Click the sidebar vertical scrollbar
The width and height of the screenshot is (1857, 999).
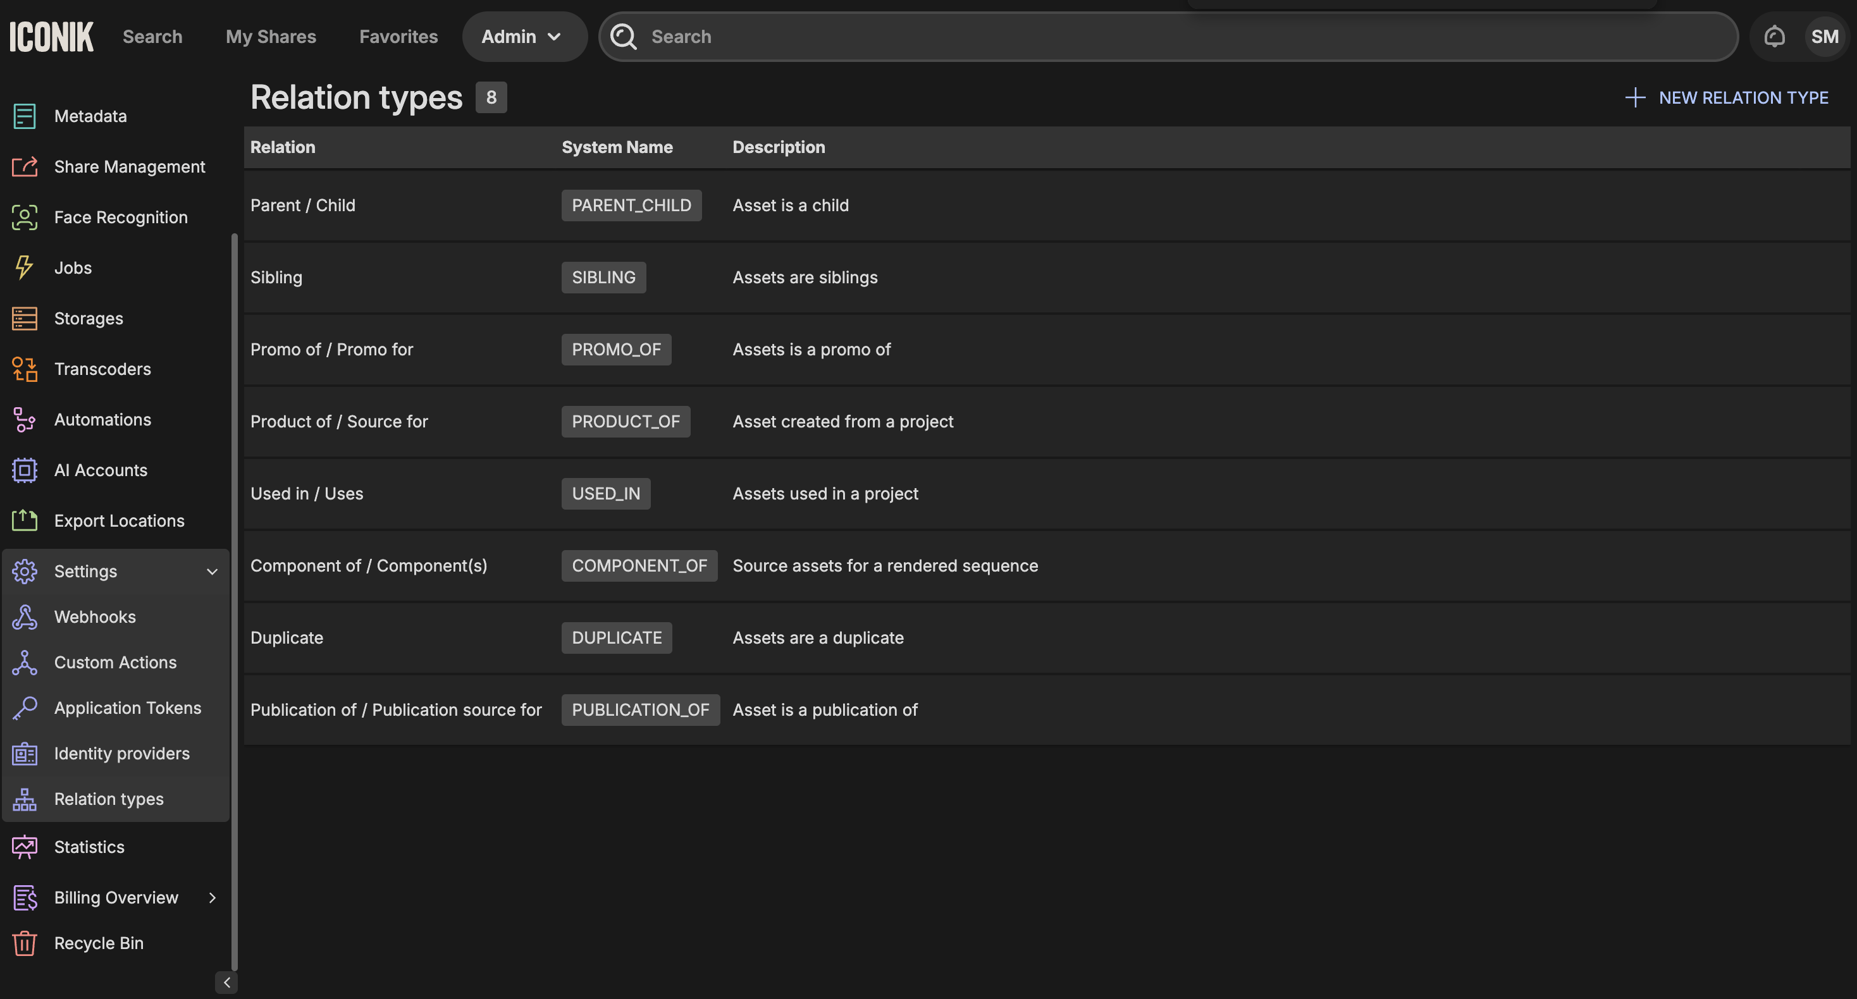point(234,601)
